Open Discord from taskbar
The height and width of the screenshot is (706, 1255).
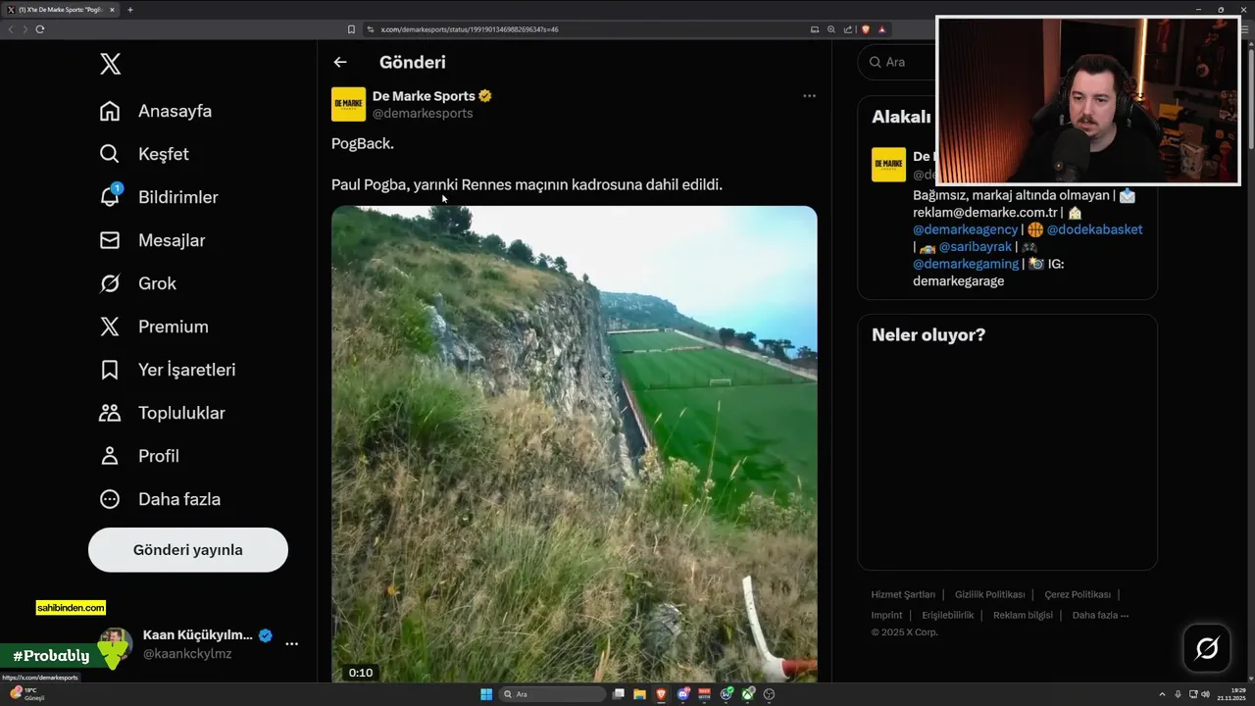683,694
